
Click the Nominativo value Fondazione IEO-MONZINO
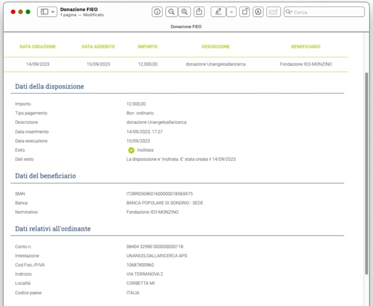click(x=153, y=212)
